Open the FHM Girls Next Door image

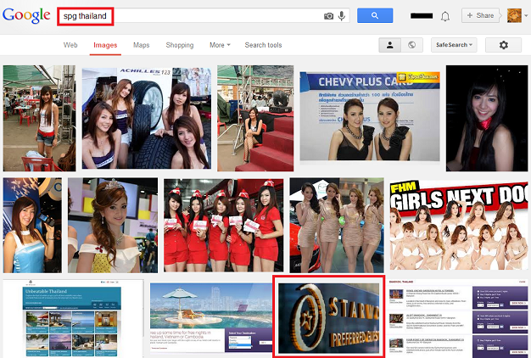click(x=459, y=225)
